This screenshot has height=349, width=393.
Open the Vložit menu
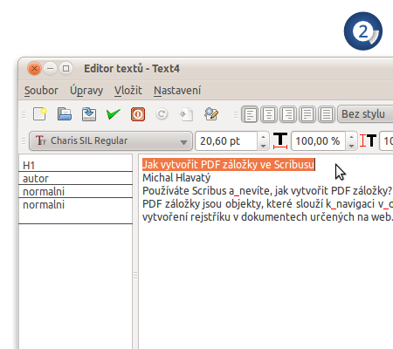point(128,91)
